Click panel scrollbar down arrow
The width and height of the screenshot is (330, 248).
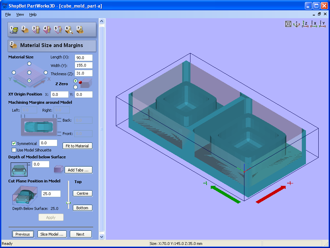101,237
